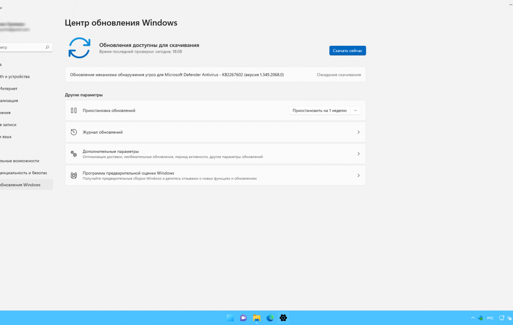The height and width of the screenshot is (325, 513).
Task: Open Программа предварительной оценки Windows
Action: (x=215, y=176)
